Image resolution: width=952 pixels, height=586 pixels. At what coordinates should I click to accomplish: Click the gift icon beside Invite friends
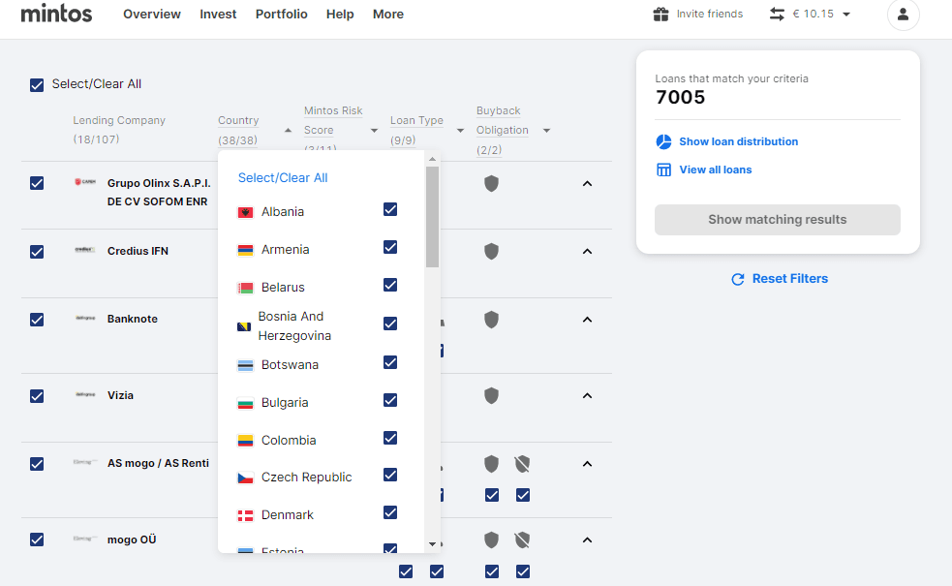pos(661,15)
